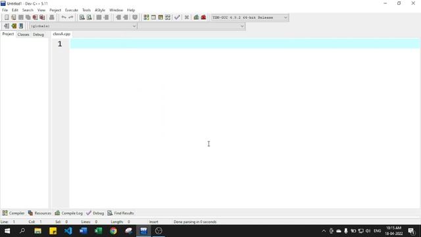Open the File menu
This screenshot has height=237, width=421.
5,11
